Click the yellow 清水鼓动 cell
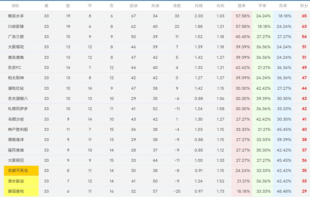The height and width of the screenshot is (201, 310). [21, 181]
